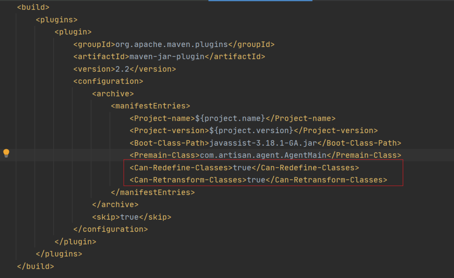
Task: Click the closing </plugins> tag
Action: (x=59, y=254)
